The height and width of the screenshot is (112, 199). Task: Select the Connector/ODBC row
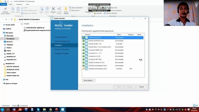pos(113,50)
